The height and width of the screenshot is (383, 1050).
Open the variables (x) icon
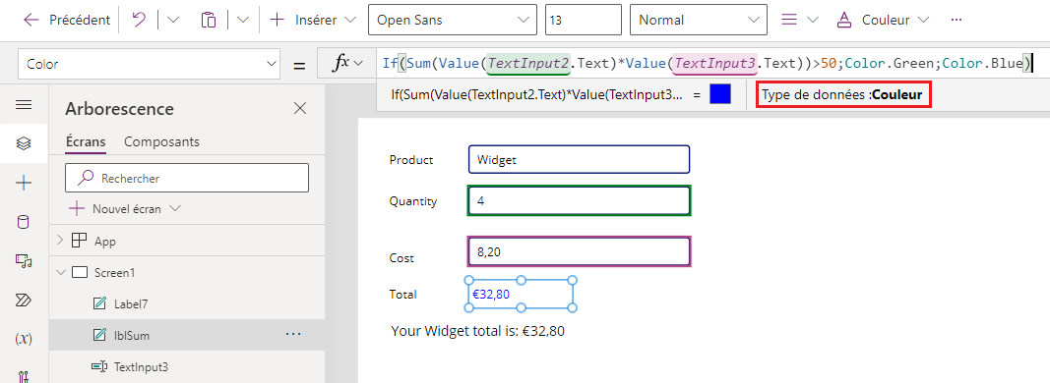click(x=24, y=339)
